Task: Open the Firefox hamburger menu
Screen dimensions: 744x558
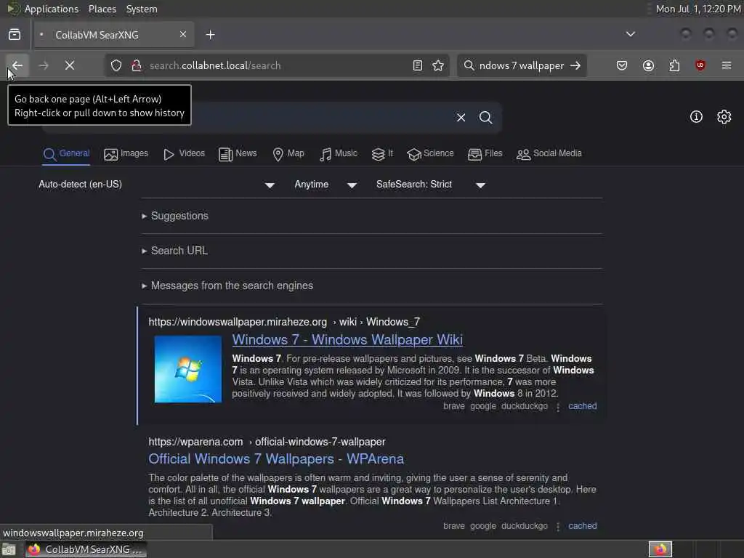Action: point(727,65)
